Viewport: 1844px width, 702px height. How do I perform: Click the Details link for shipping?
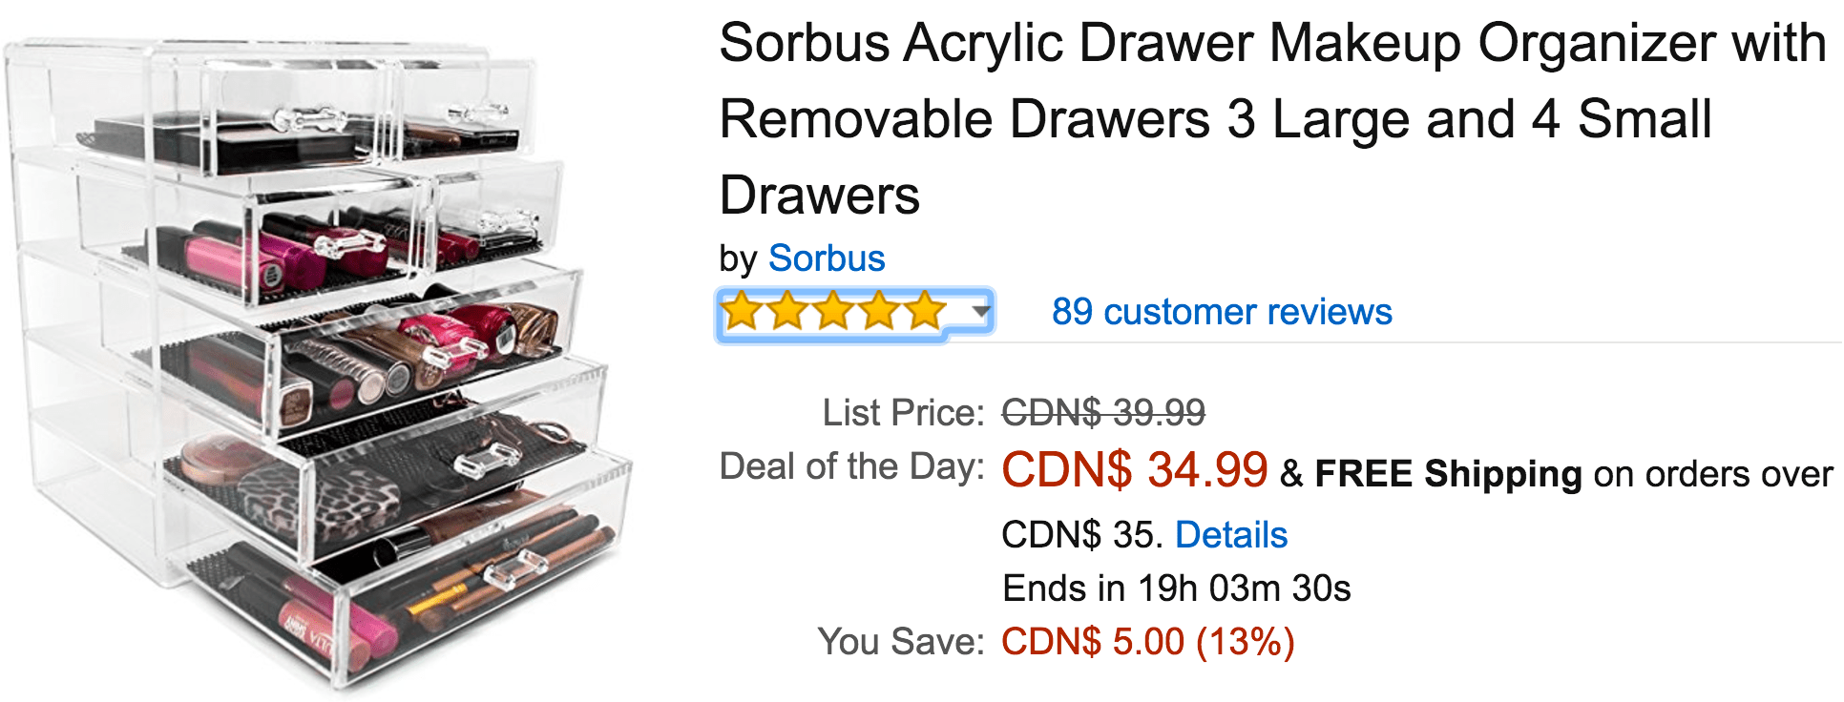[x=1231, y=535]
